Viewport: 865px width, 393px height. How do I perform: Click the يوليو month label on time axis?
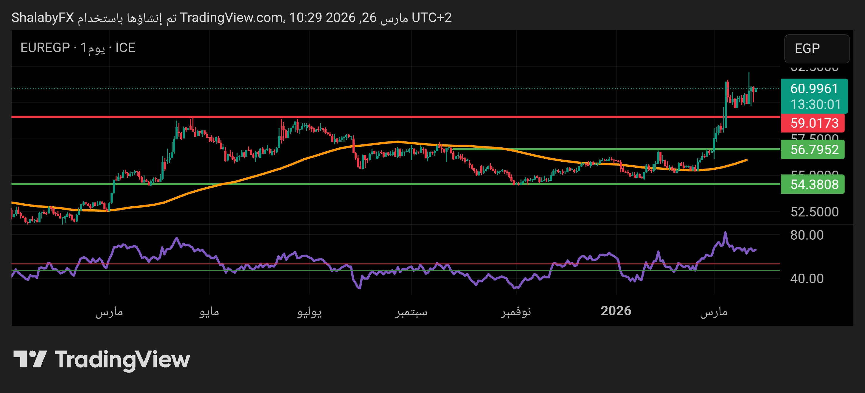coord(309,312)
